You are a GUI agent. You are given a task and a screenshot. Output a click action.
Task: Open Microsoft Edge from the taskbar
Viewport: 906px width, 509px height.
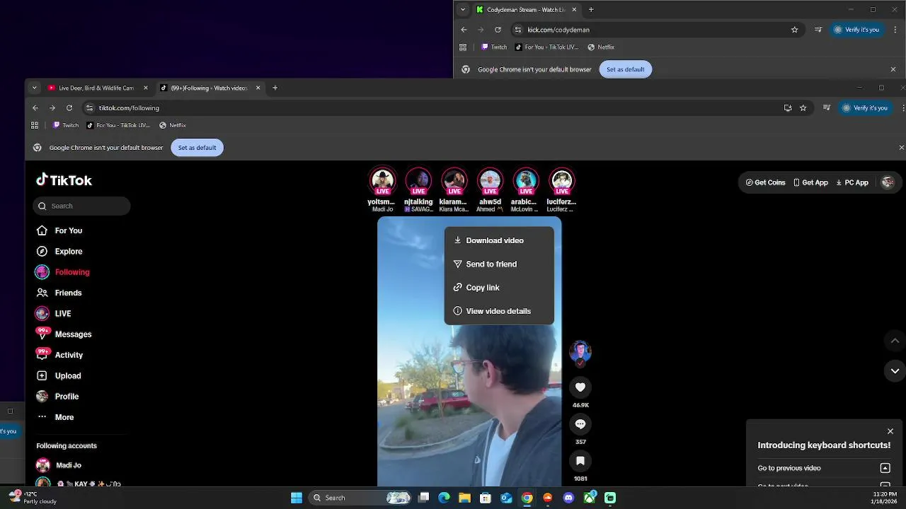coord(444,498)
